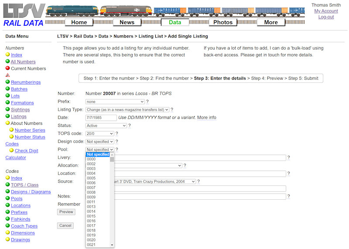Click the LTSV Rail Data logo
This screenshot has width=349, height=249.
pos(24,15)
